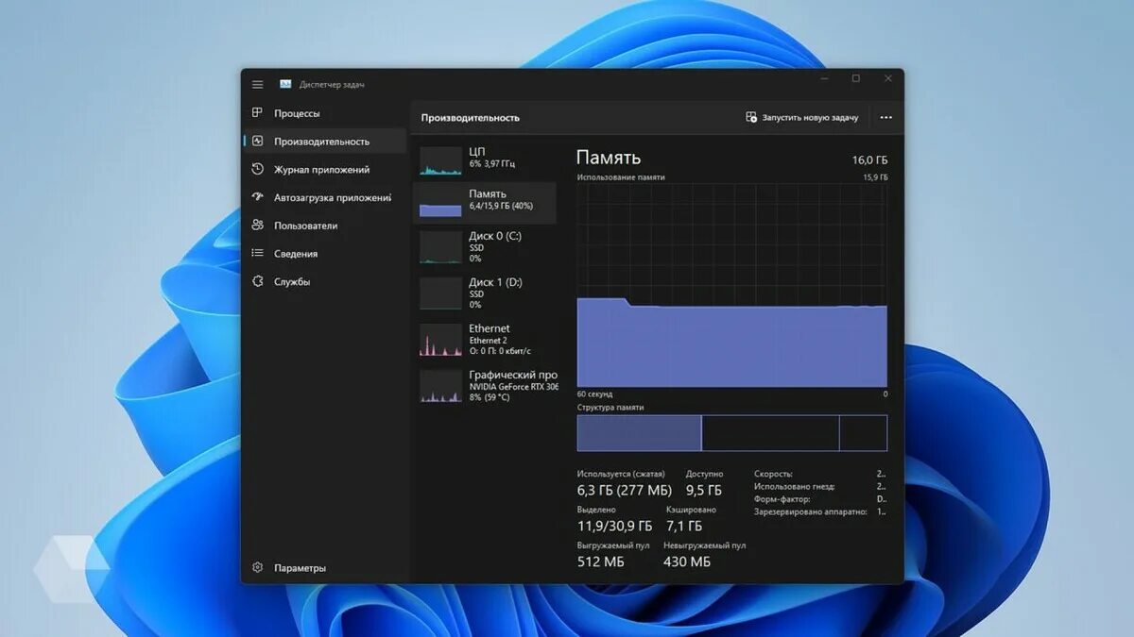Click the GPU mini graph thumbnail
Viewport: 1134px width, 637px height.
click(x=440, y=387)
